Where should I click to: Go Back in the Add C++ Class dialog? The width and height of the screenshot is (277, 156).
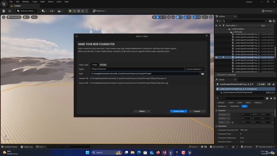tap(142, 111)
